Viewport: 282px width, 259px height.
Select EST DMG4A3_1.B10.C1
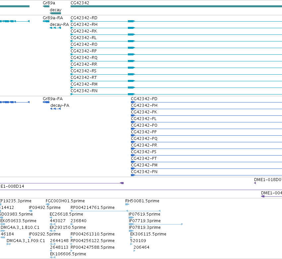click(x=20, y=228)
